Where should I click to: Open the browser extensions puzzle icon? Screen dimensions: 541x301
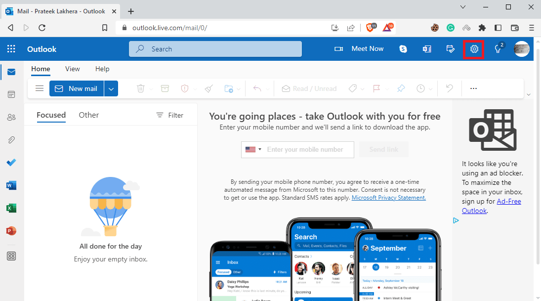click(482, 28)
